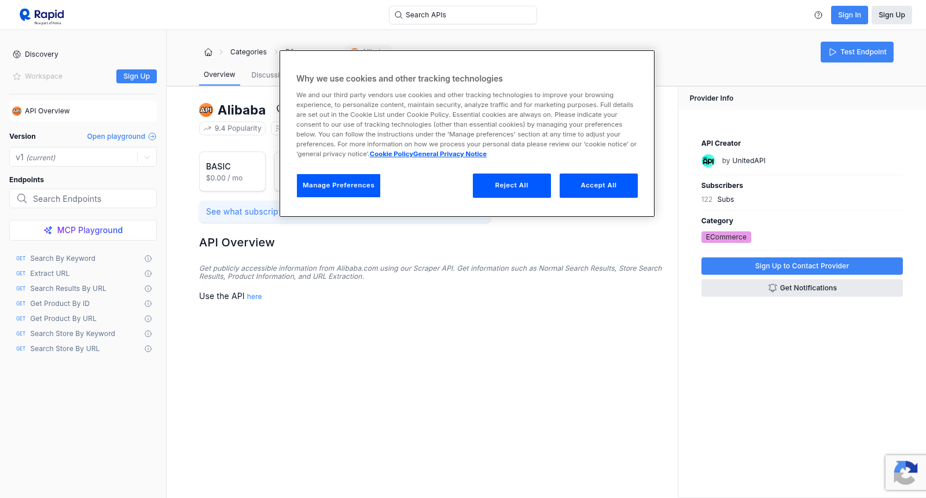The image size is (926, 498).
Task: Select Get Product By ID endpoint
Action: pos(60,304)
